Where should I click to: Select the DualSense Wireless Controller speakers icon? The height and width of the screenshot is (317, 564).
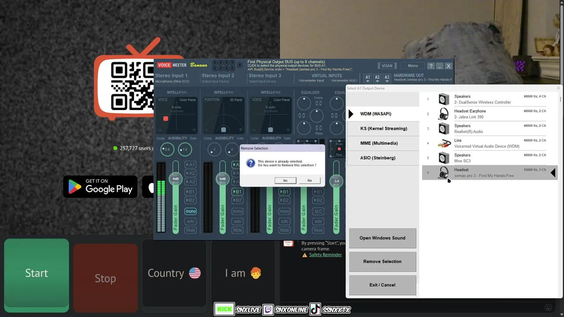pyautogui.click(x=444, y=99)
